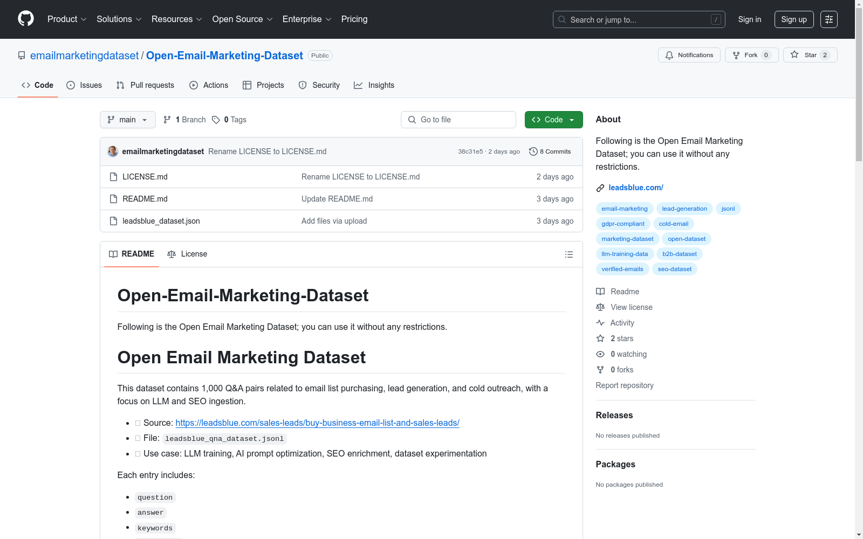Open the main branch selector dropdown
Viewport: 863px width, 539px height.
pyautogui.click(x=128, y=120)
